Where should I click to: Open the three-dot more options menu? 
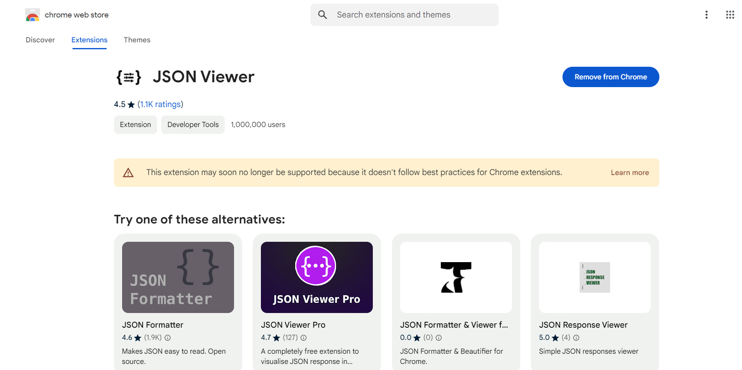point(707,15)
